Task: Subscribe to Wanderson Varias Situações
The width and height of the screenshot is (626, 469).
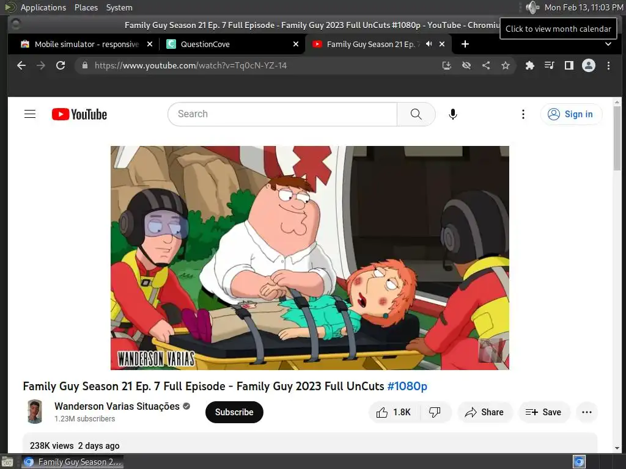Action: click(x=234, y=412)
